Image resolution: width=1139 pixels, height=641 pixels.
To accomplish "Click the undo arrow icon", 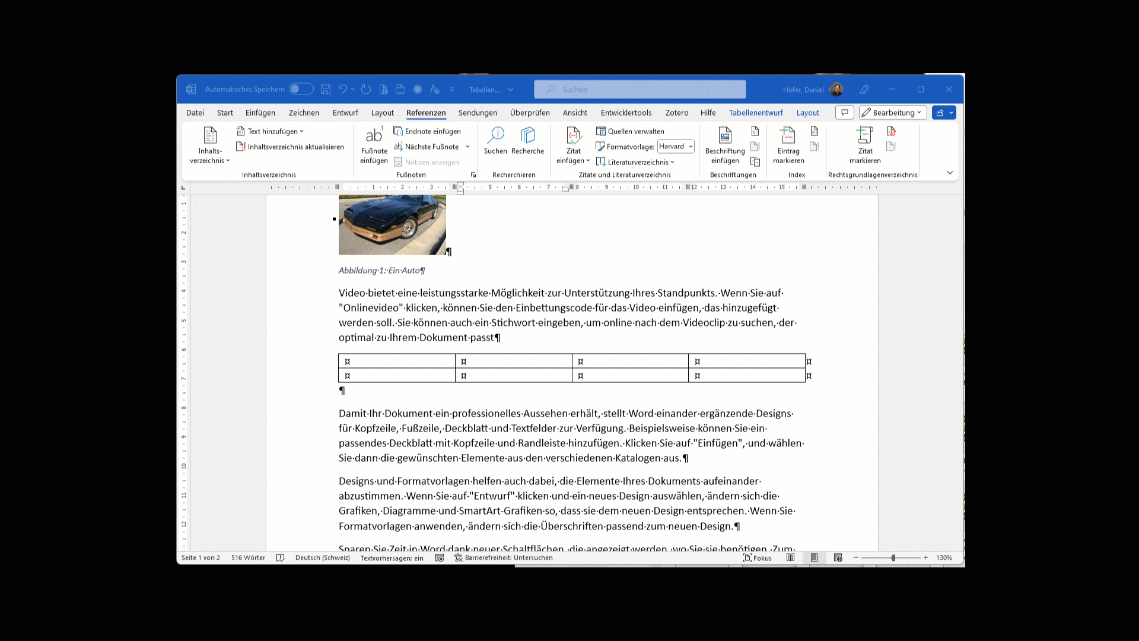I will (x=343, y=90).
